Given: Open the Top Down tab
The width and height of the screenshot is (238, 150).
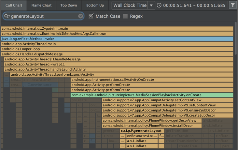Looking at the screenshot, I should point(69,5).
